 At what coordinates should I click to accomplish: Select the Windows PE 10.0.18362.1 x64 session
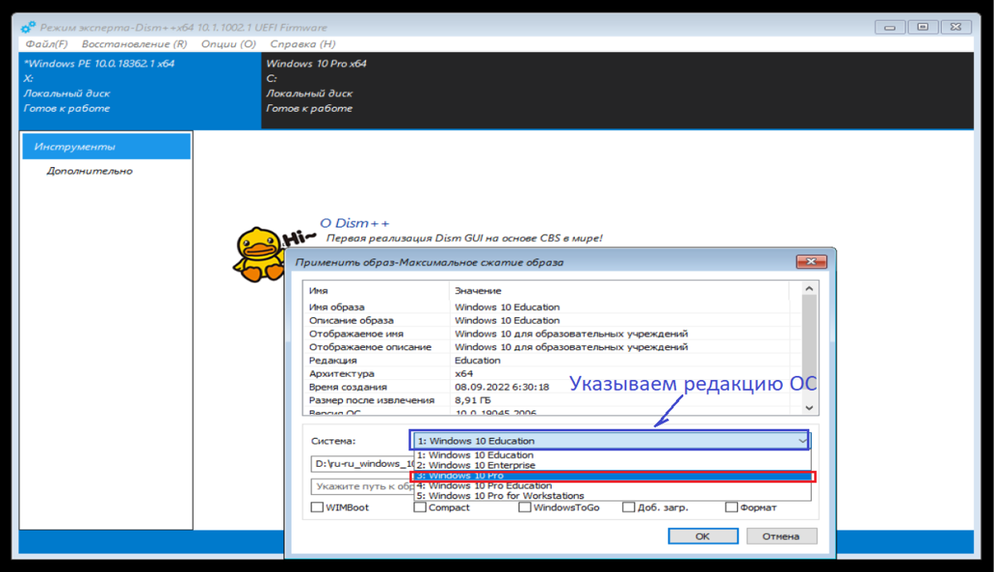tap(140, 91)
